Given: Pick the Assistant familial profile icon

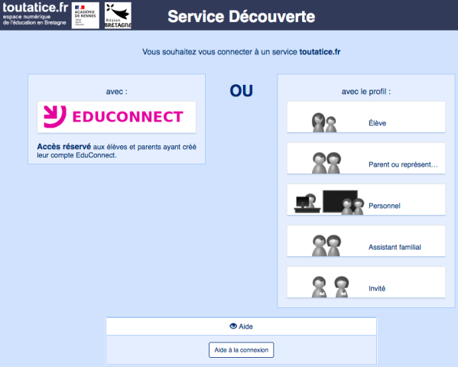Looking at the screenshot, I should (326, 245).
